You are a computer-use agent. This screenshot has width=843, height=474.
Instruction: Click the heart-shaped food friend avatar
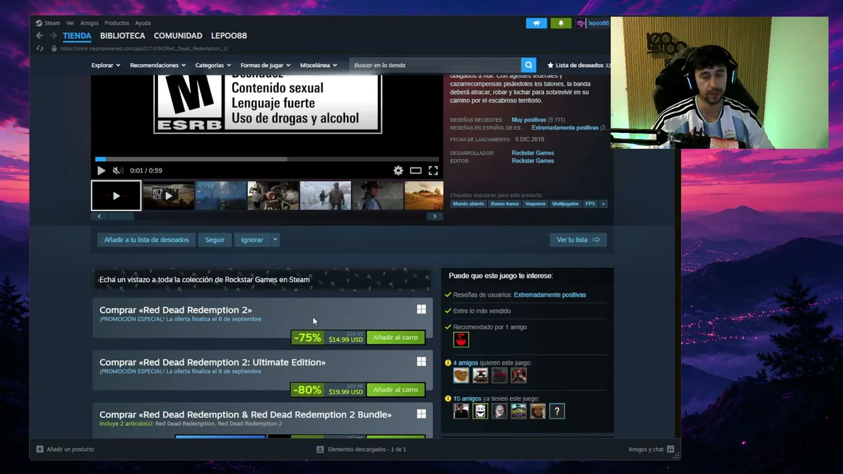(x=461, y=375)
